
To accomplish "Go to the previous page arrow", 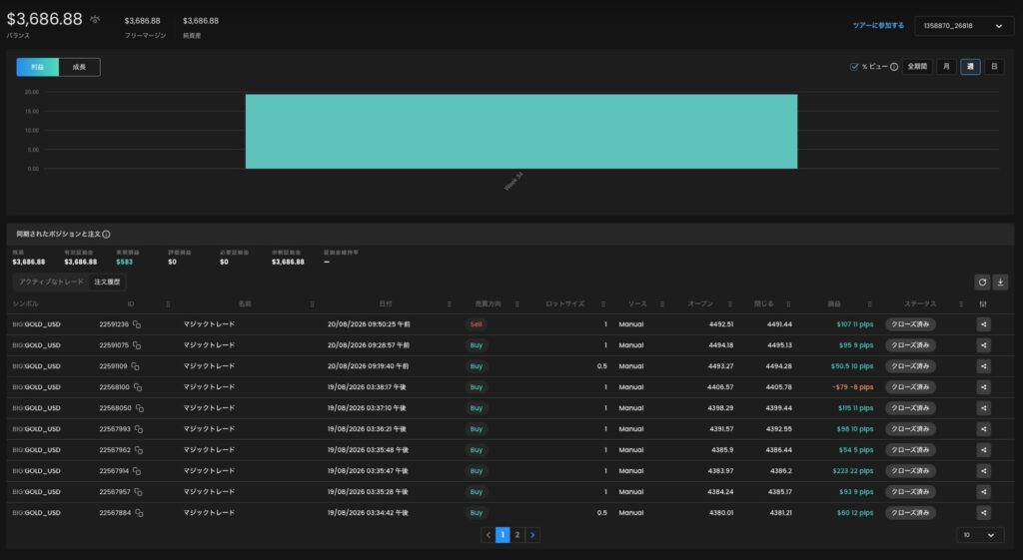I will pyautogui.click(x=488, y=535).
